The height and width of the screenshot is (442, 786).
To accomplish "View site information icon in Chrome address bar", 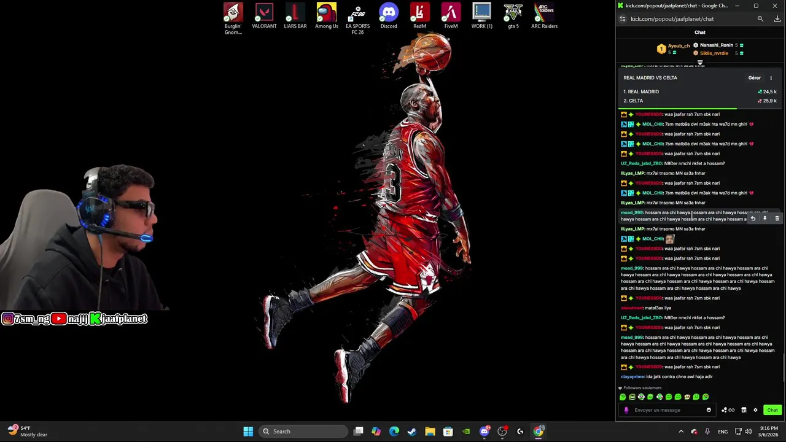I will click(622, 19).
